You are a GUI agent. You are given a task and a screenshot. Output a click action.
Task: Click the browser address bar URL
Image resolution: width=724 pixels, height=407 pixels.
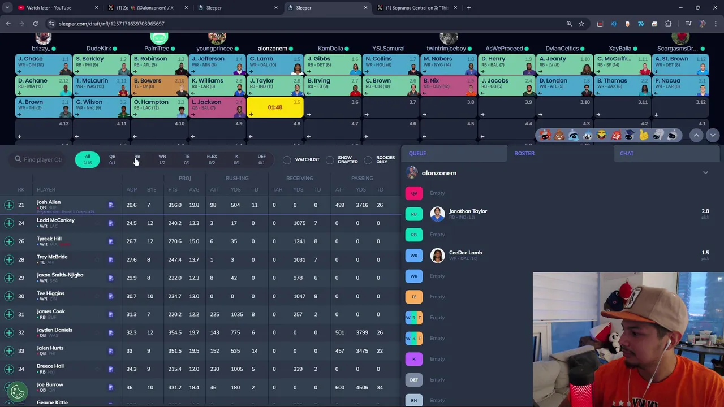tap(111, 24)
